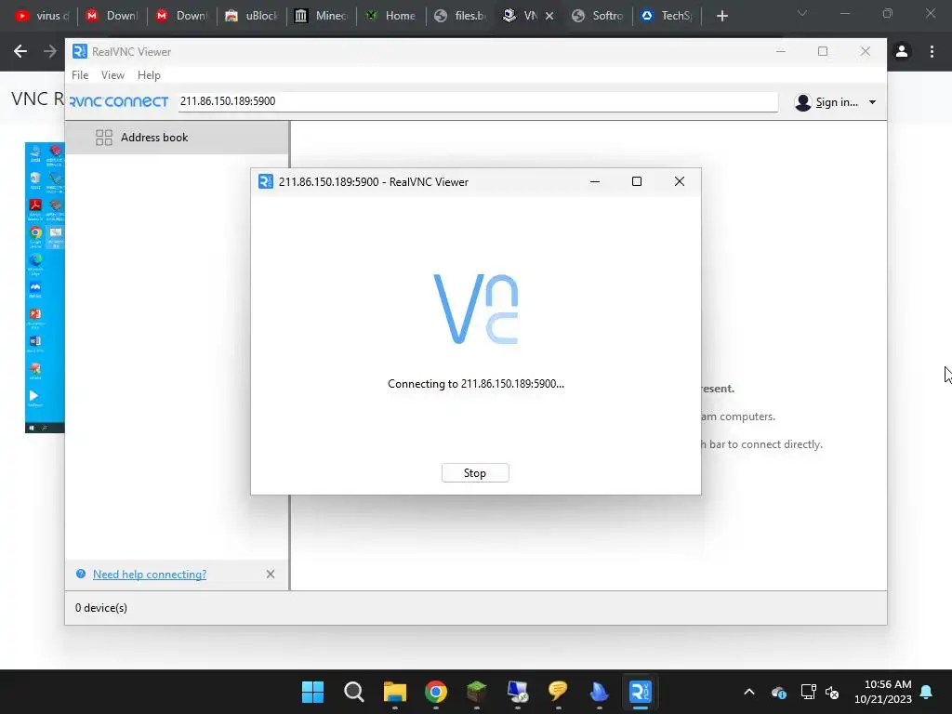This screenshot has width=952, height=714.
Task: Open the File menu in RealVNC Viewer
Action: [80, 75]
